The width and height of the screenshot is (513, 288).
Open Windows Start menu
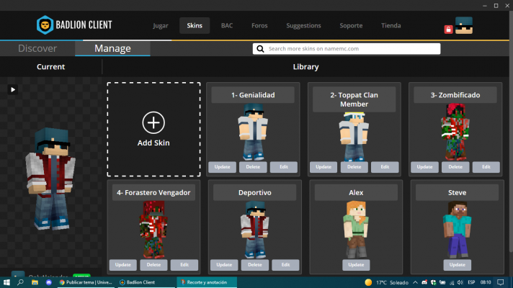(x=6, y=282)
